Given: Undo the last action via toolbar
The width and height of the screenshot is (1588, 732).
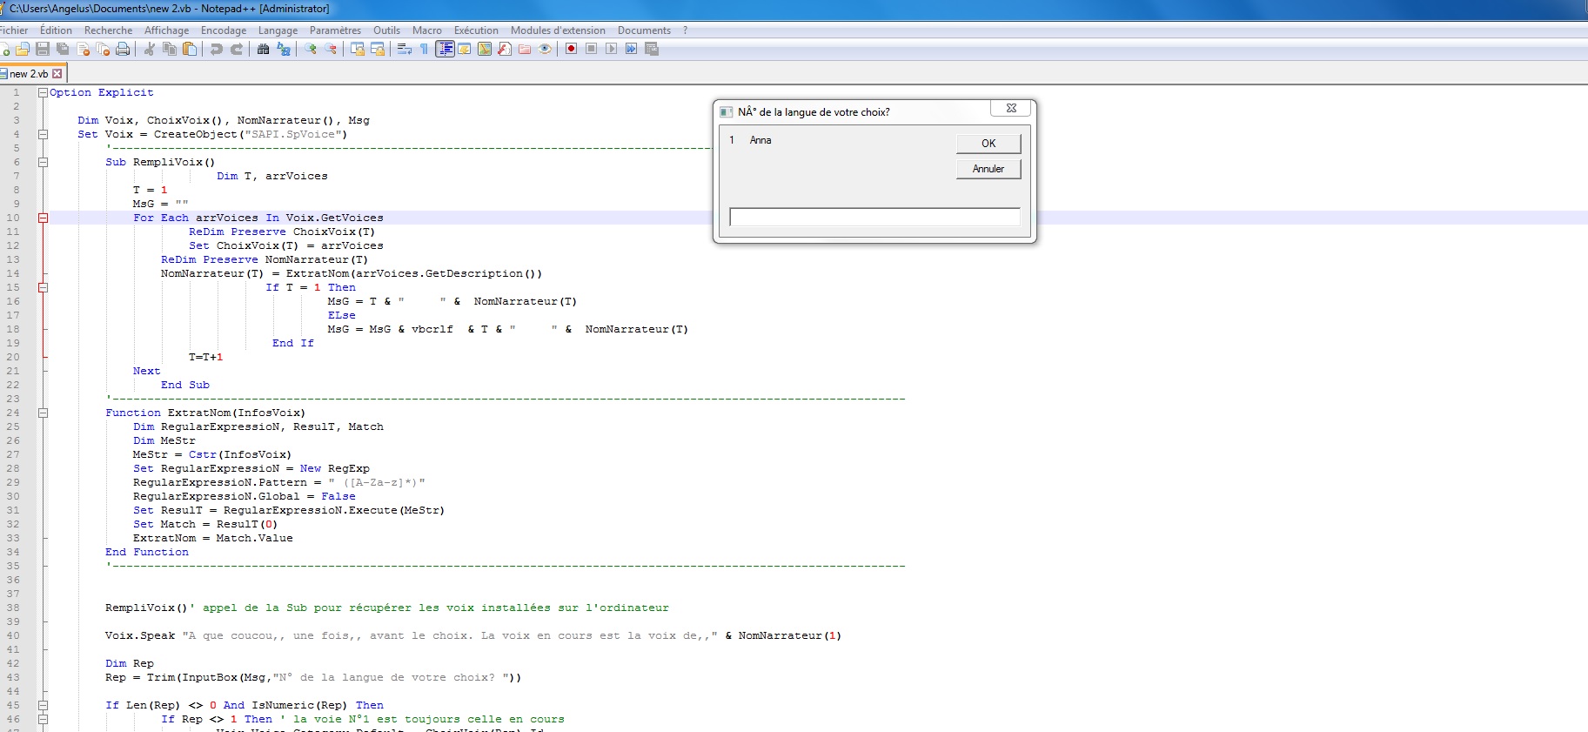Looking at the screenshot, I should [216, 49].
